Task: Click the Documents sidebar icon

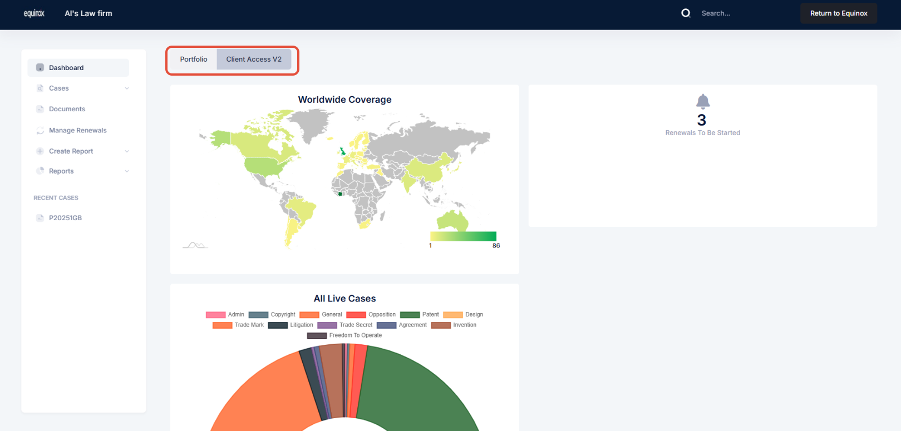Action: pos(40,109)
